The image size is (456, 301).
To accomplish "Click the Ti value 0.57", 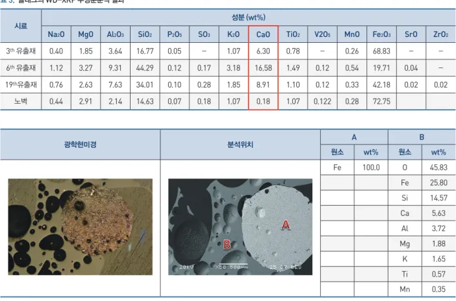I will (439, 274).
